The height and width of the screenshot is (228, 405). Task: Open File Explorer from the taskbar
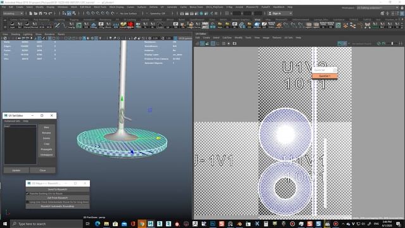click(106, 224)
